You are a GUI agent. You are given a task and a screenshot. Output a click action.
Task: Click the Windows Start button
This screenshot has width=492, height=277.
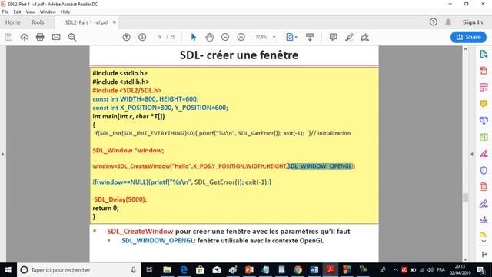(8, 270)
